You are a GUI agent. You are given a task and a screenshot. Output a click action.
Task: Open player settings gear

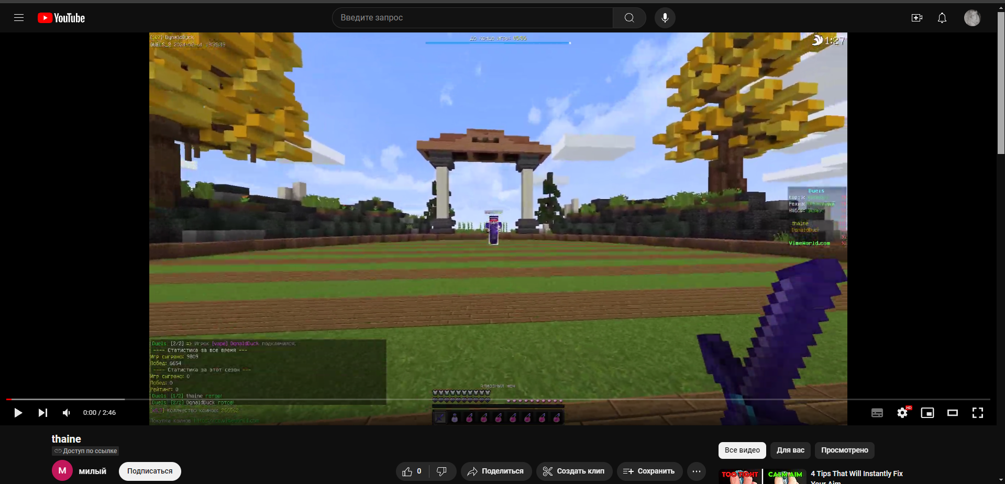click(x=902, y=413)
